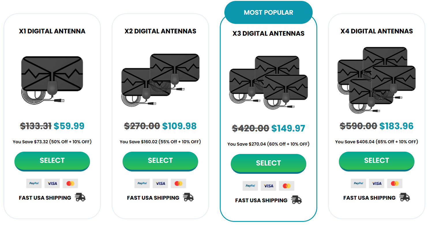Click Visa icon in X4 Digital Antennas card
Screen dimensions: 428x225
(377, 183)
